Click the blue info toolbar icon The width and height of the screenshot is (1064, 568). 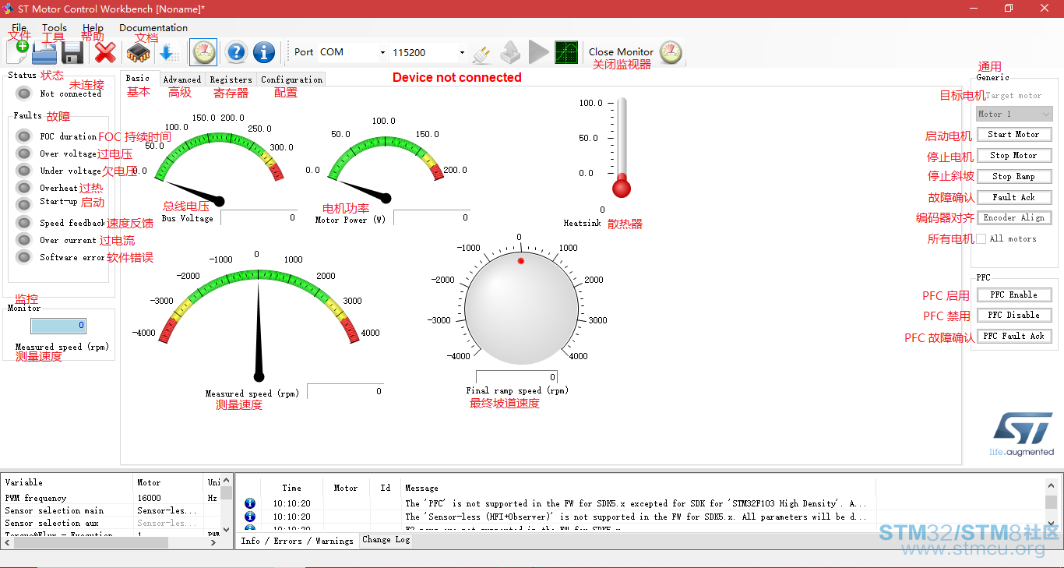(264, 52)
